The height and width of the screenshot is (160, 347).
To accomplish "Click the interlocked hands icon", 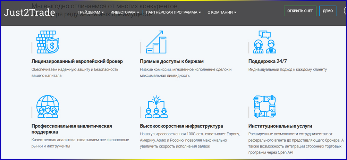I will [265, 107].
